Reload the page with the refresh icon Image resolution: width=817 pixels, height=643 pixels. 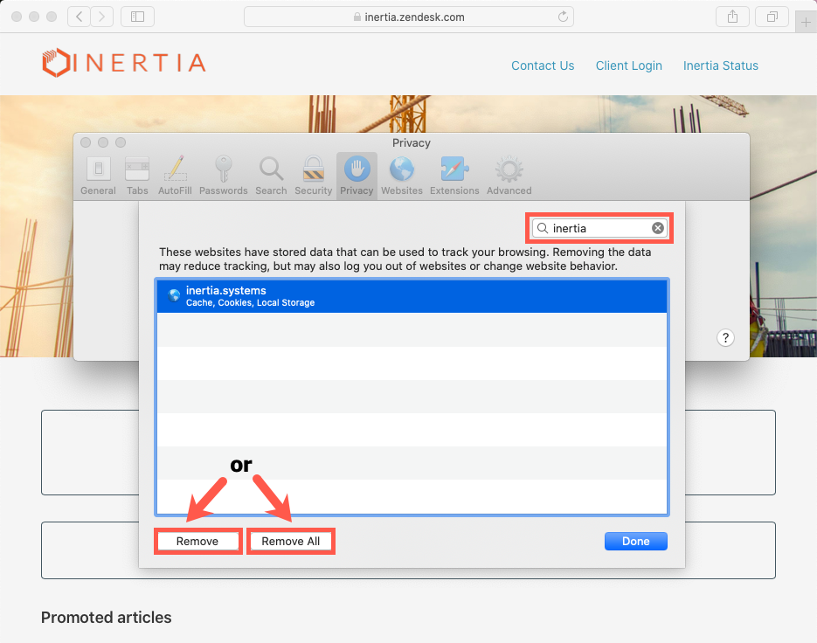coord(563,17)
